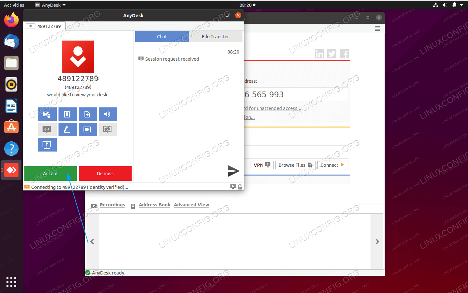Send chat message with arrow icon
The width and height of the screenshot is (468, 293).
pyautogui.click(x=233, y=171)
